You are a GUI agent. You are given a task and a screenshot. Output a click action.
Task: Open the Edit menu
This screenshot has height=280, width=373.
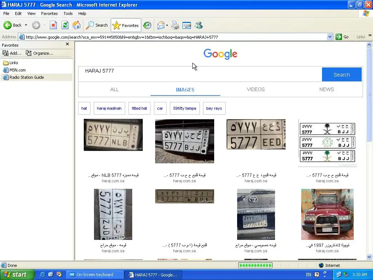pyautogui.click(x=18, y=13)
